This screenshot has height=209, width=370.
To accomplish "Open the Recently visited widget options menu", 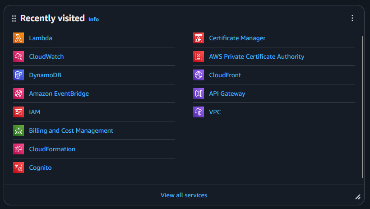I will pos(352,18).
